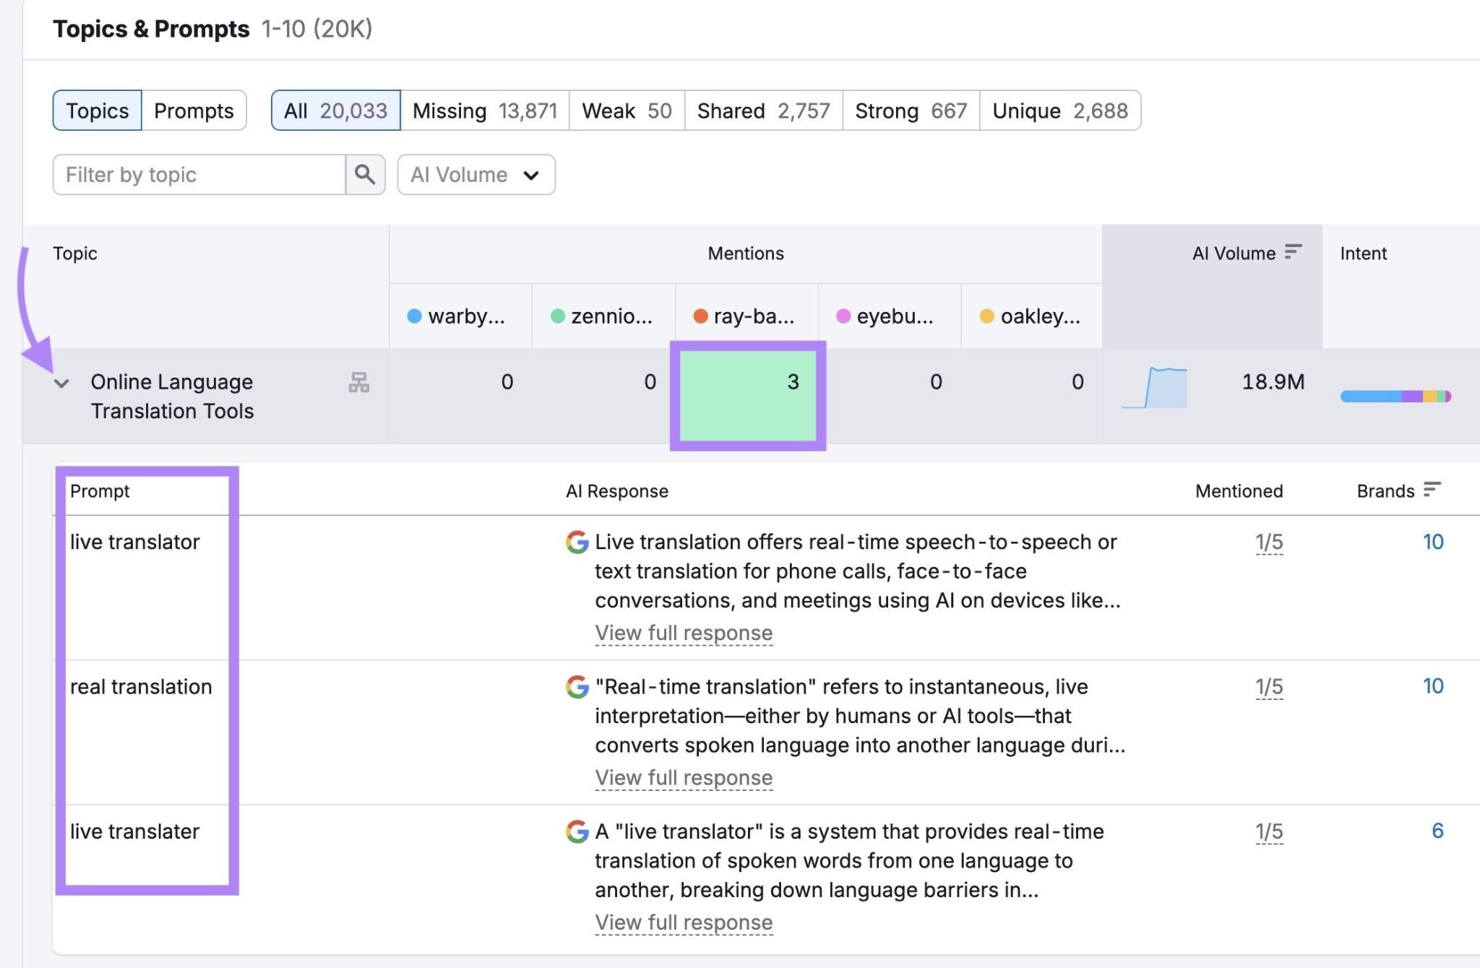Click the blue dot for the warby brand

click(x=414, y=316)
